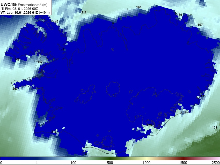Click the legend label 1000
The width and height of the screenshot is (220, 165).
(146, 163)
